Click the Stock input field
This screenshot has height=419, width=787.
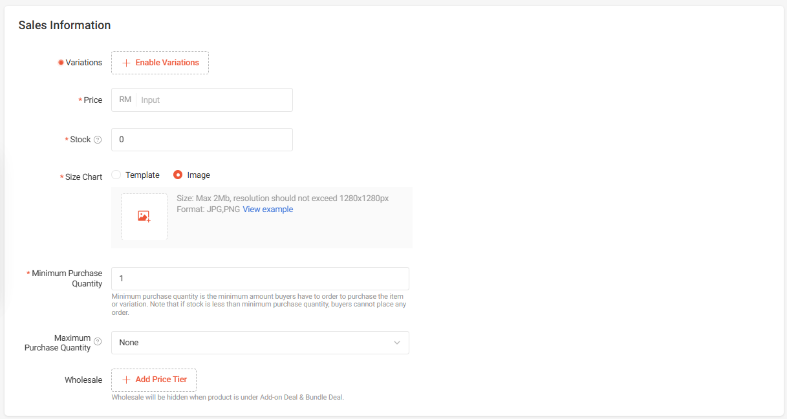(202, 140)
